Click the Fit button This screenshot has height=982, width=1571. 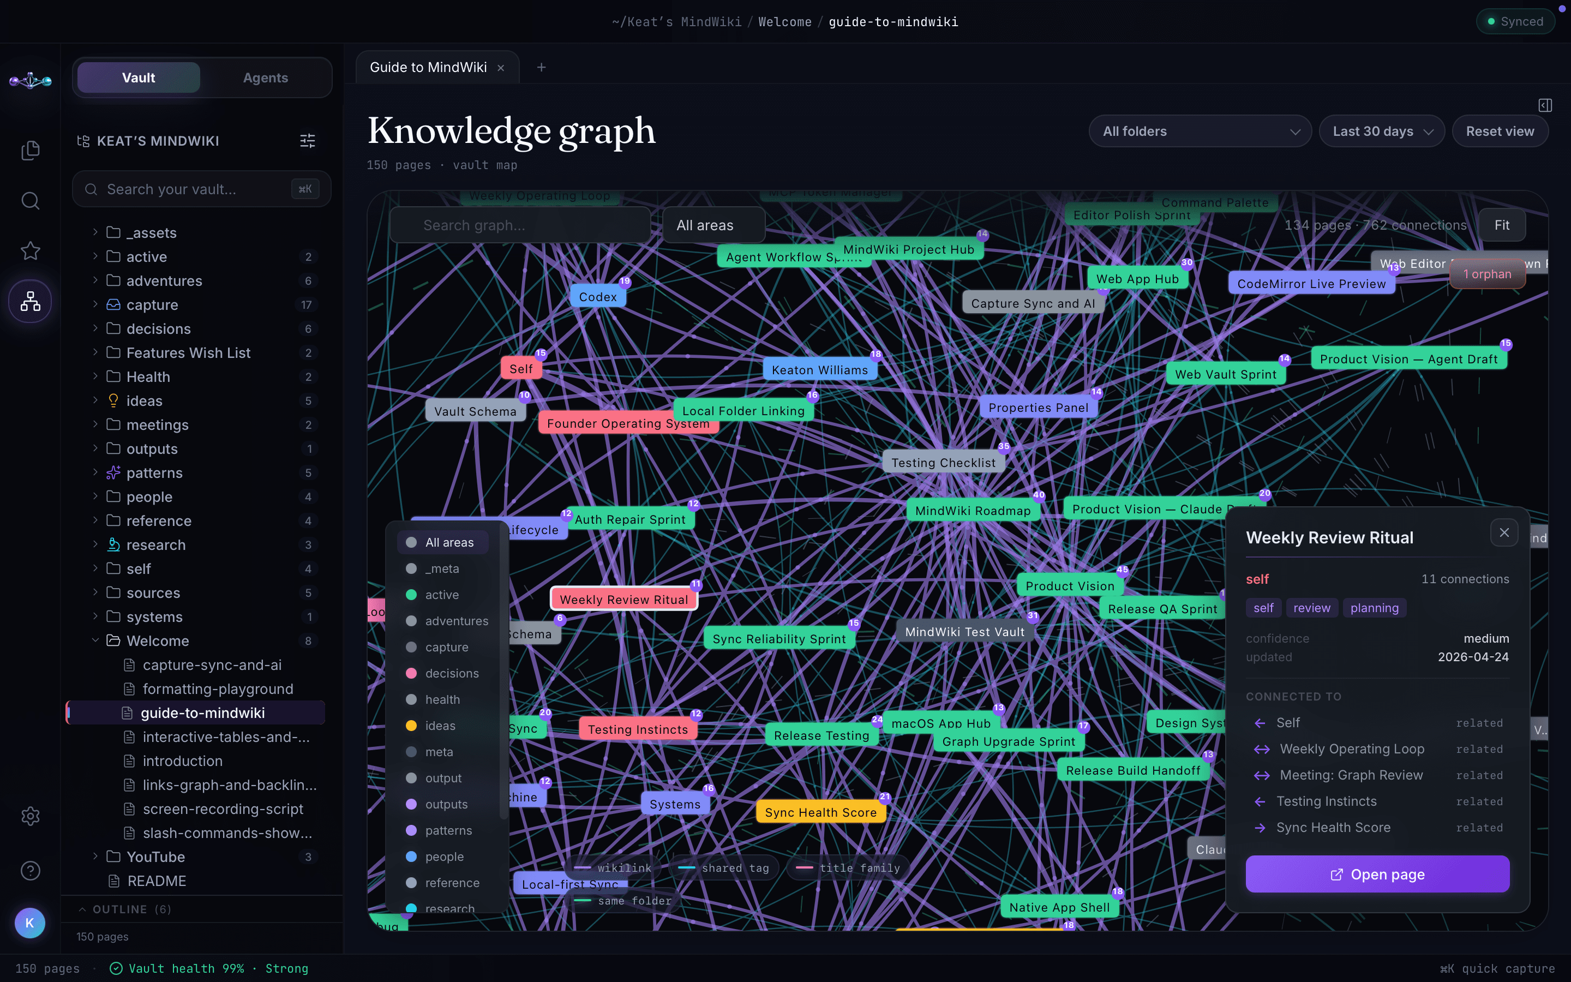pos(1502,225)
